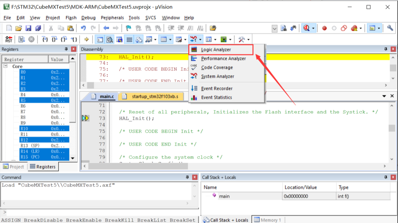Click the Find in Files folder-binoculars icon
Viewport: 398px width, 223px height.
pos(213,28)
